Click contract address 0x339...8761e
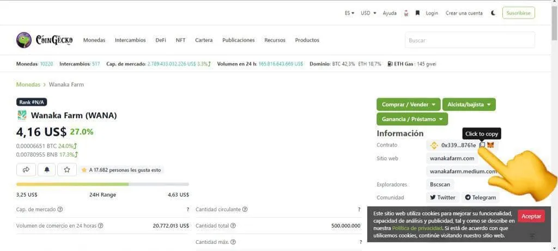 click(458, 145)
